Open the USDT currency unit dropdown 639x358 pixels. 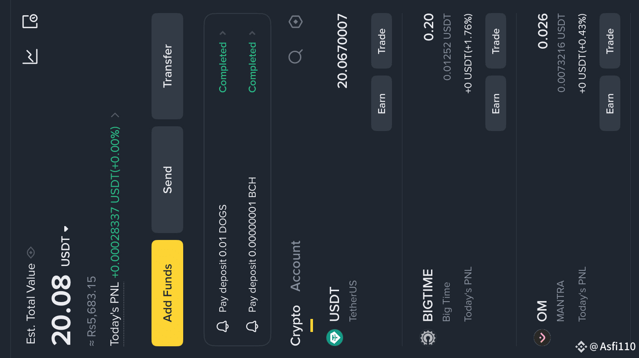pos(66,229)
